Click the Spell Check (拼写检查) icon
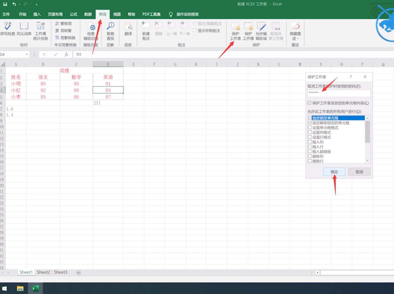Image resolution: width=394 pixels, height=294 pixels. 8,29
